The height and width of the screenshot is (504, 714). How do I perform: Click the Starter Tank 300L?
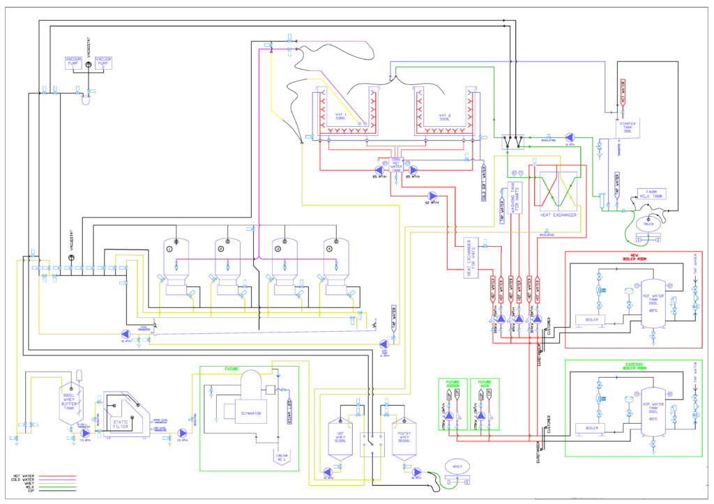click(628, 128)
